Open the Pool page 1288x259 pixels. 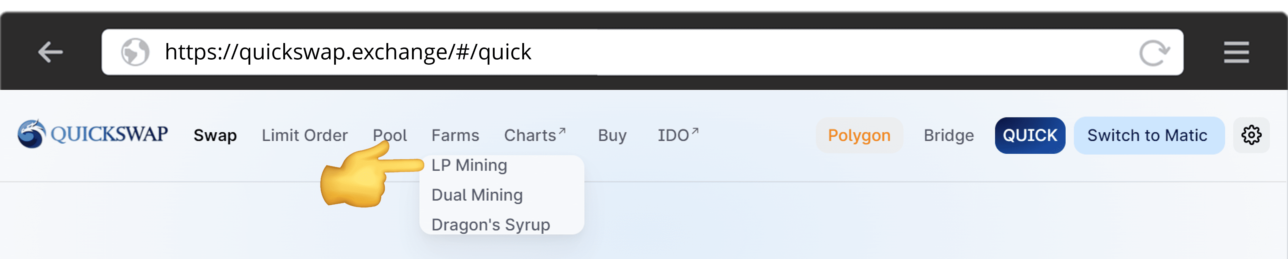[389, 135]
